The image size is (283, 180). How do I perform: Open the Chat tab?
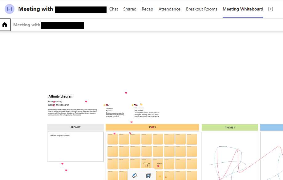click(x=114, y=9)
